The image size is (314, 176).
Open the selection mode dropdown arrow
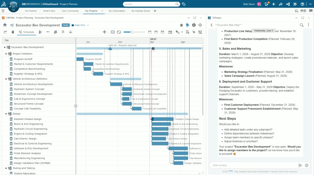point(182,32)
